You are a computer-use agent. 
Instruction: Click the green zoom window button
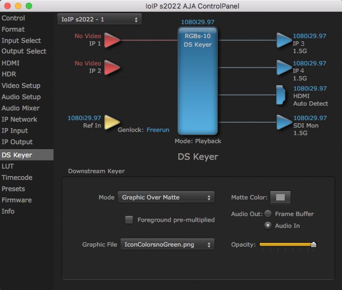(29, 6)
